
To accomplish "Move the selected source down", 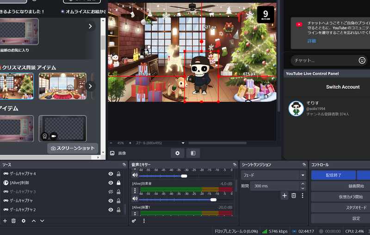I will (42, 221).
